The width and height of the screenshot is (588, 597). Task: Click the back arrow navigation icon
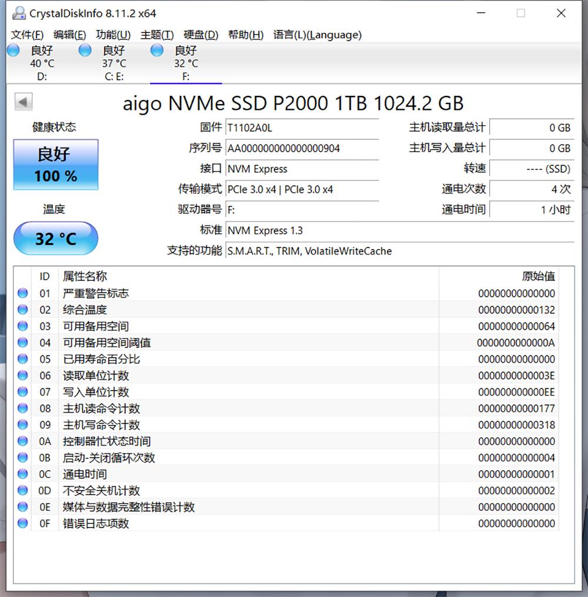pos(22,100)
